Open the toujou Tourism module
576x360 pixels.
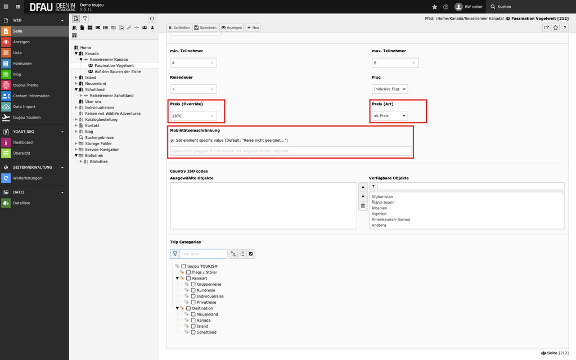pyautogui.click(x=27, y=118)
